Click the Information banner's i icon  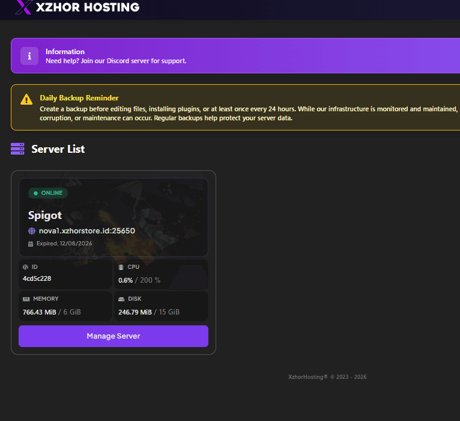click(29, 56)
